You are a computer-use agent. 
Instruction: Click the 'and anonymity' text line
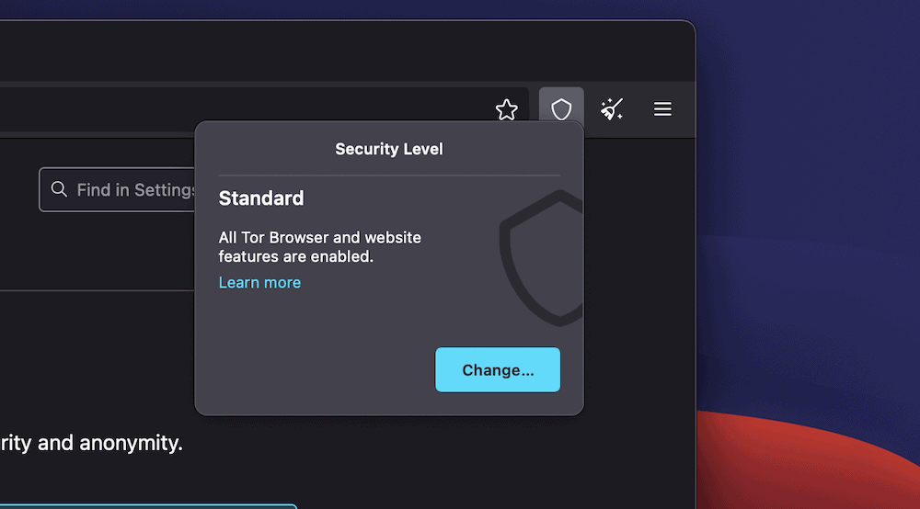[x=92, y=443]
